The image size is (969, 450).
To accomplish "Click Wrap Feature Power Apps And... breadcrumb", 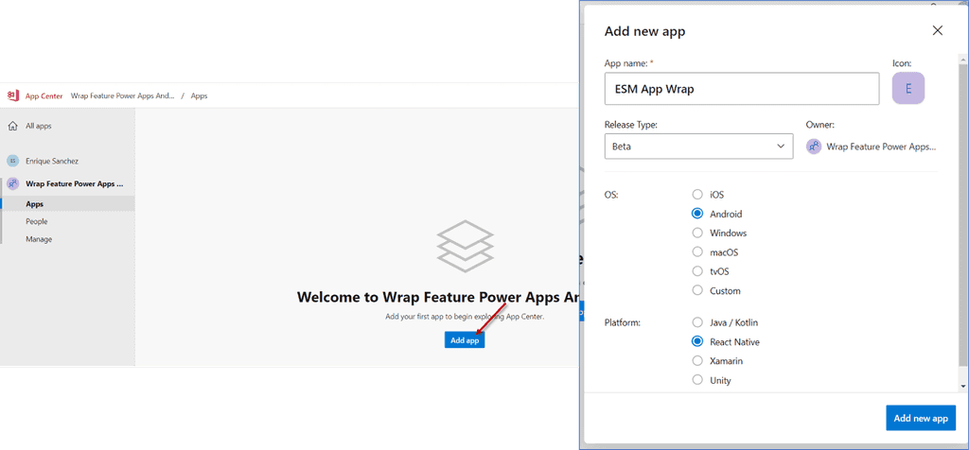I will click(x=122, y=95).
